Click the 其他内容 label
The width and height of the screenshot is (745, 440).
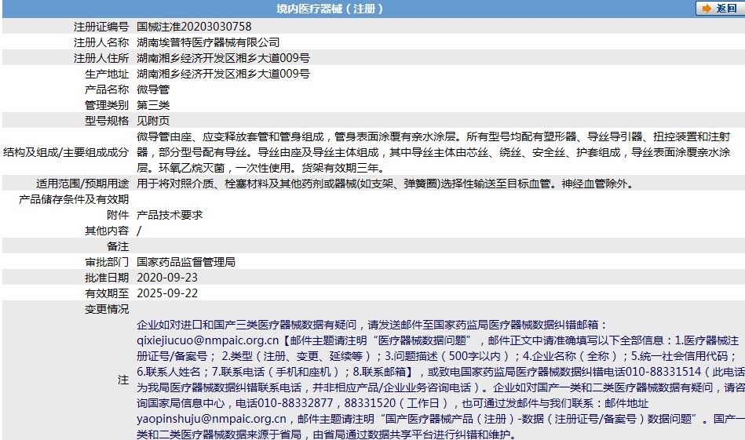(107, 231)
